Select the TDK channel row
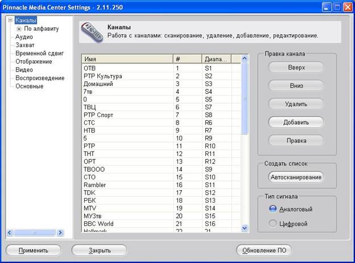Screen dimensions: 355x263 coord(161,192)
